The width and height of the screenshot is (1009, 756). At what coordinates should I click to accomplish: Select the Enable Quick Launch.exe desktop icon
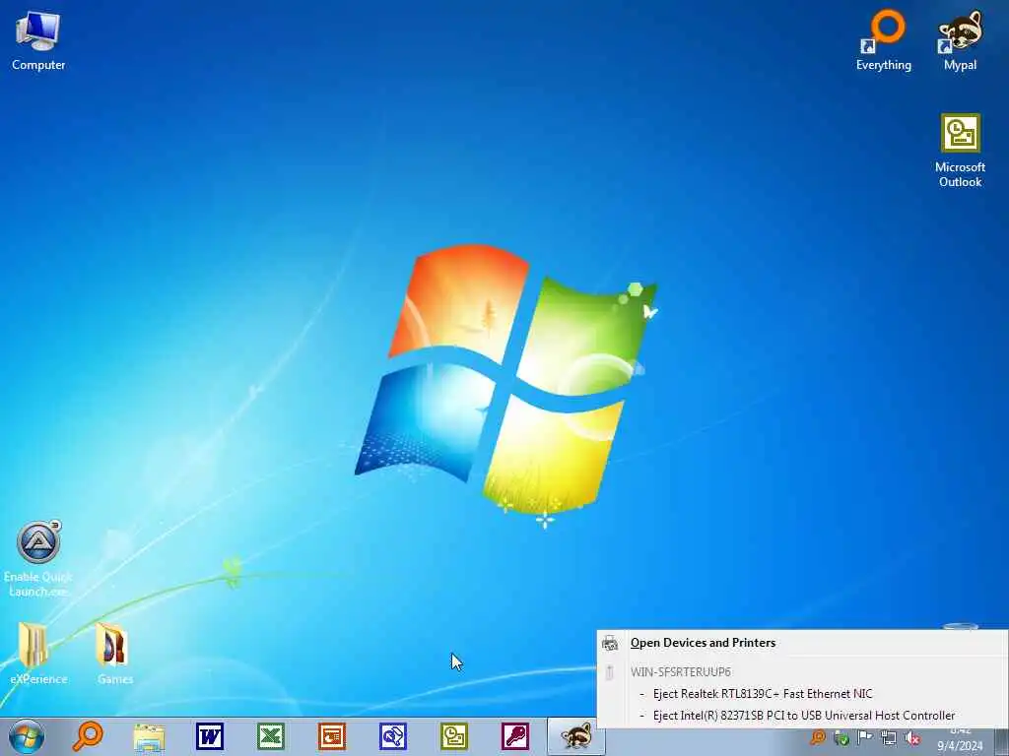click(x=38, y=559)
